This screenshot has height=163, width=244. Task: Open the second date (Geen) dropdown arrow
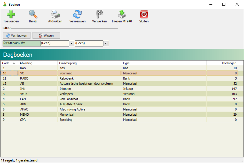(106, 43)
